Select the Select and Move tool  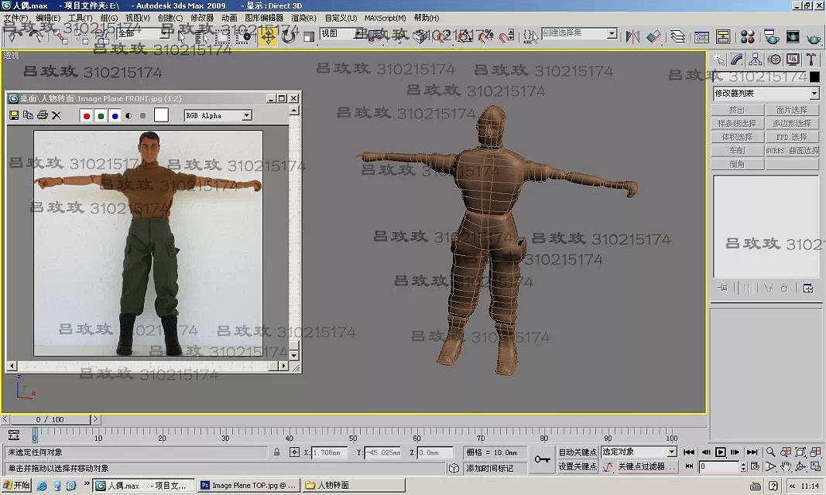tap(266, 36)
